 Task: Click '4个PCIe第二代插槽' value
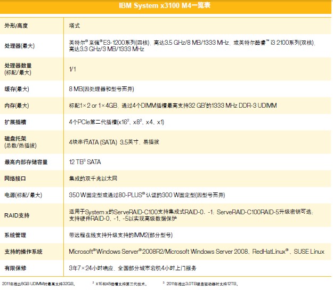click(117, 122)
